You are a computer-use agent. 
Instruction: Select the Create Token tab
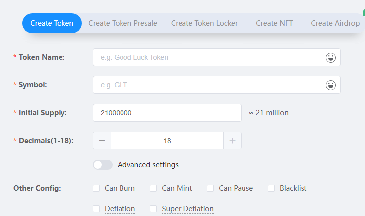(x=52, y=23)
